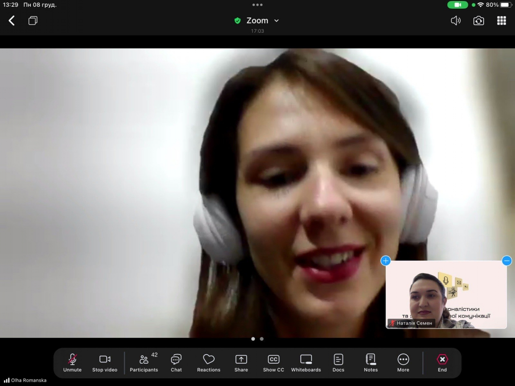Screen dimensions: 515x386
Task: Go back with the left arrow
Action: [x=12, y=20]
